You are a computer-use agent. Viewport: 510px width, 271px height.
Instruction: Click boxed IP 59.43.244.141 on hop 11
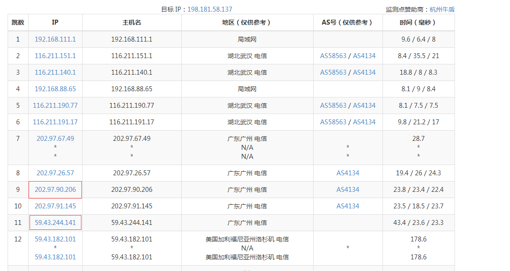tap(55, 223)
